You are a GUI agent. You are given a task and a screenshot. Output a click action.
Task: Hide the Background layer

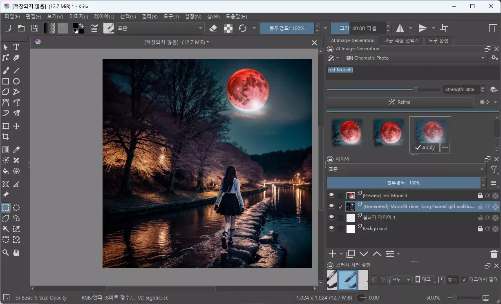click(x=331, y=228)
